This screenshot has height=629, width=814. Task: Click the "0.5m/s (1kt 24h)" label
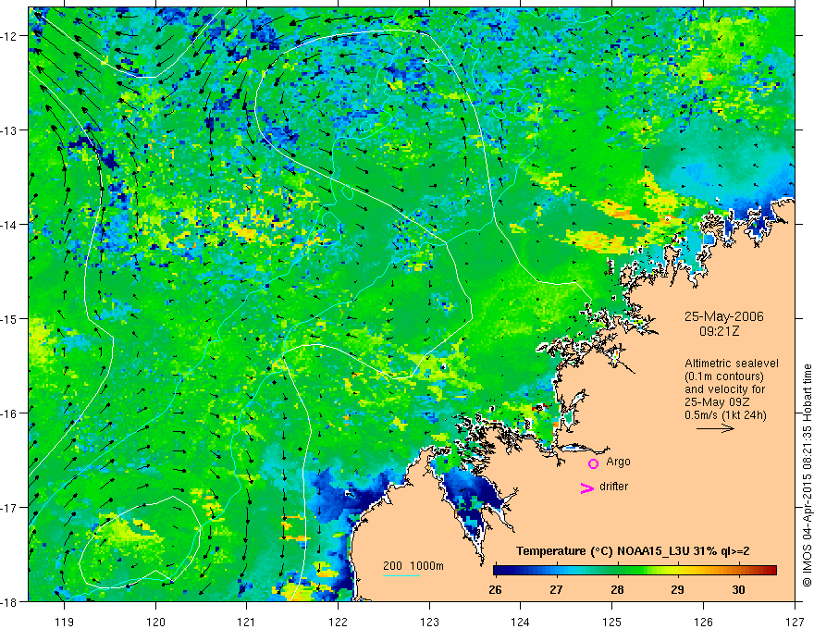point(725,415)
